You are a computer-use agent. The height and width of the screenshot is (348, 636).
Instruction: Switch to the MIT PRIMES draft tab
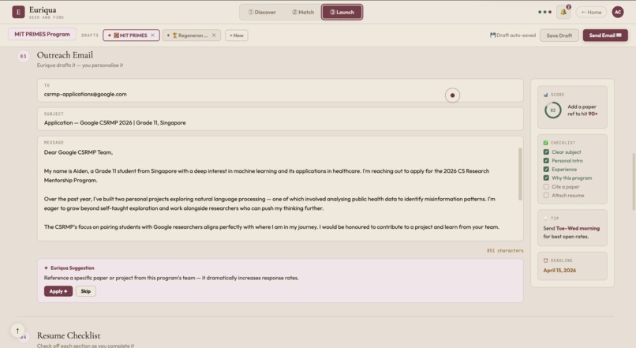click(131, 36)
